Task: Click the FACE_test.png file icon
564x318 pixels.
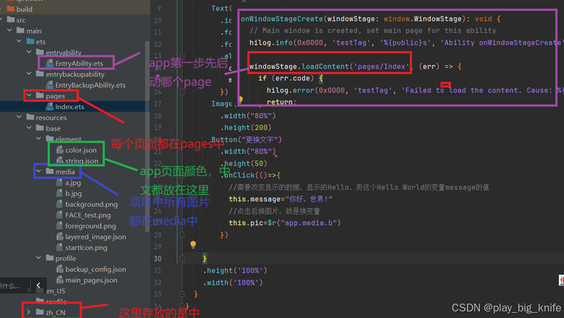Action: point(60,215)
